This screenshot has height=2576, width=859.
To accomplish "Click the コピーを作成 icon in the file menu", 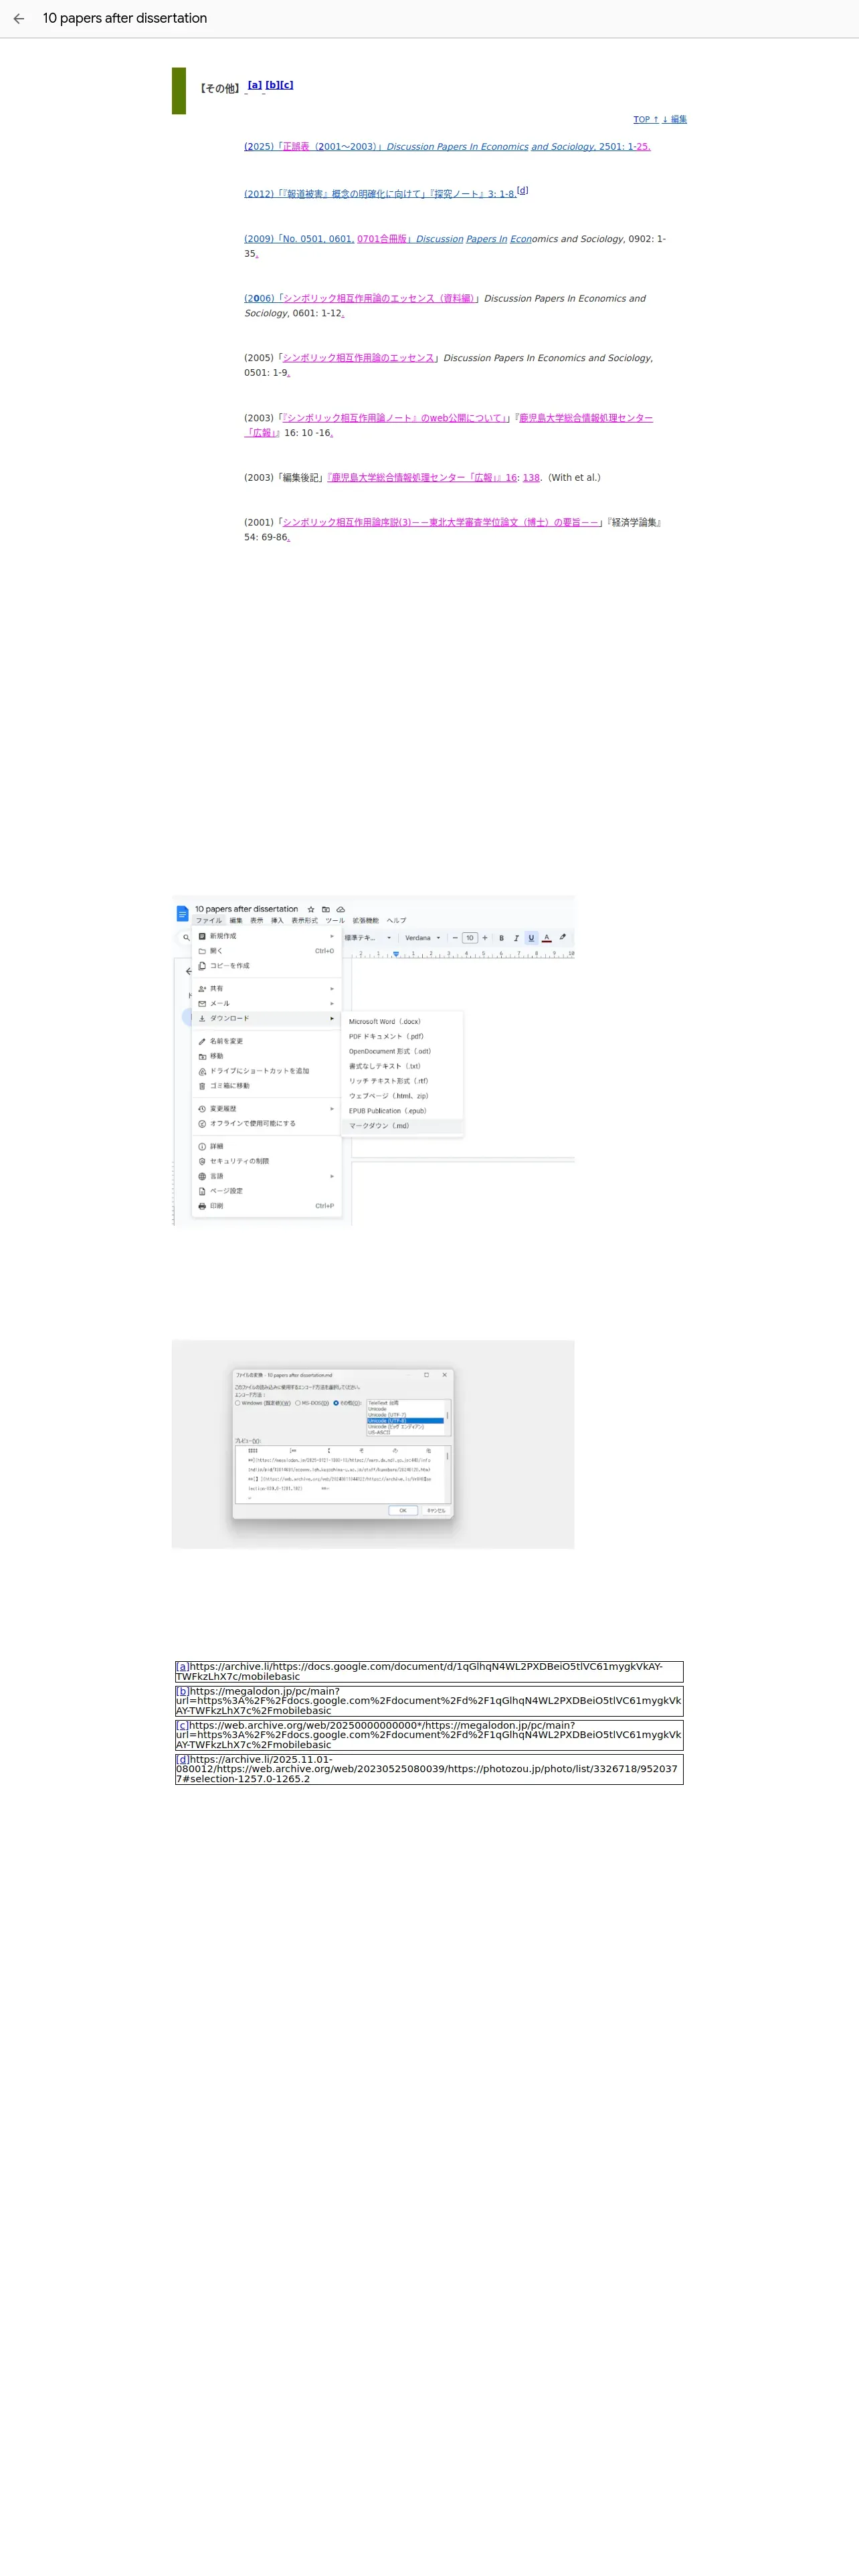I will [202, 966].
